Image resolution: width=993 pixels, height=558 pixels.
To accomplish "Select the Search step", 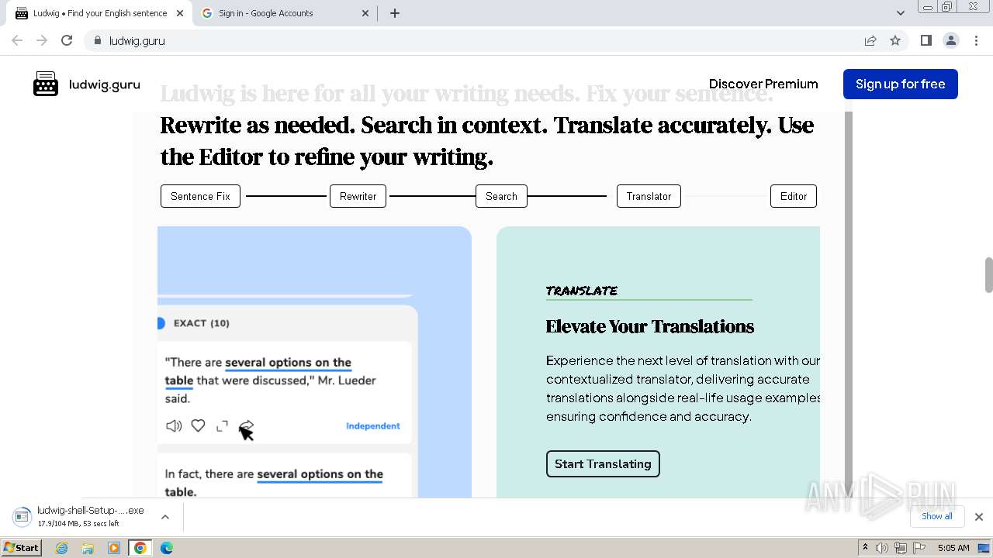I will (x=501, y=196).
